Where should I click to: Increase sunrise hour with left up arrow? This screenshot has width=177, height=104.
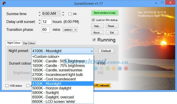pyautogui.click(x=40, y=12)
